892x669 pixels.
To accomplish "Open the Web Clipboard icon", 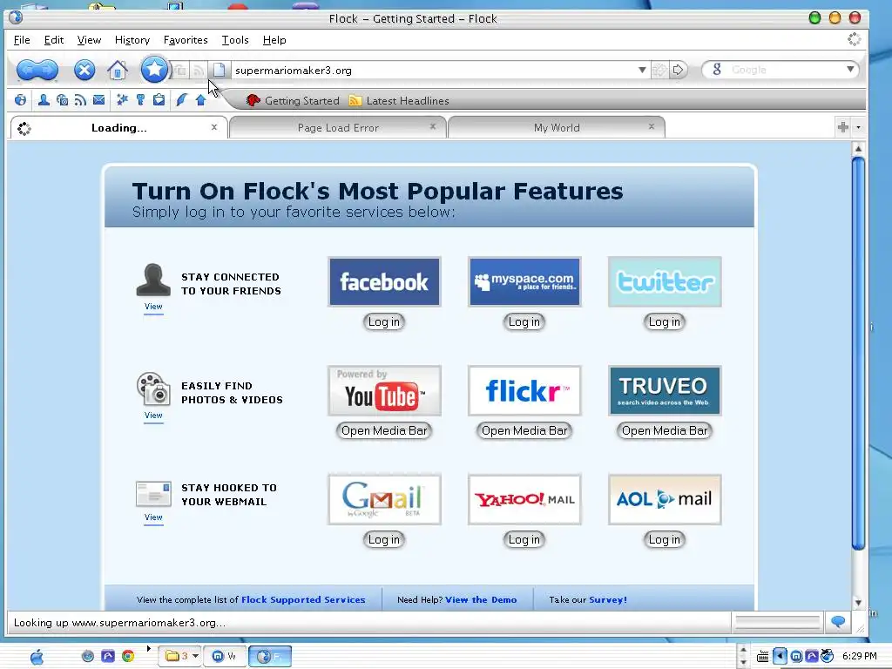I will click(159, 100).
